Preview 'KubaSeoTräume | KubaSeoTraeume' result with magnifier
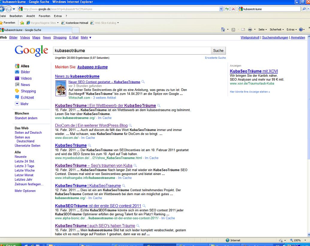Image resolution: width=310 pixels, height=246 pixels. [x=124, y=186]
